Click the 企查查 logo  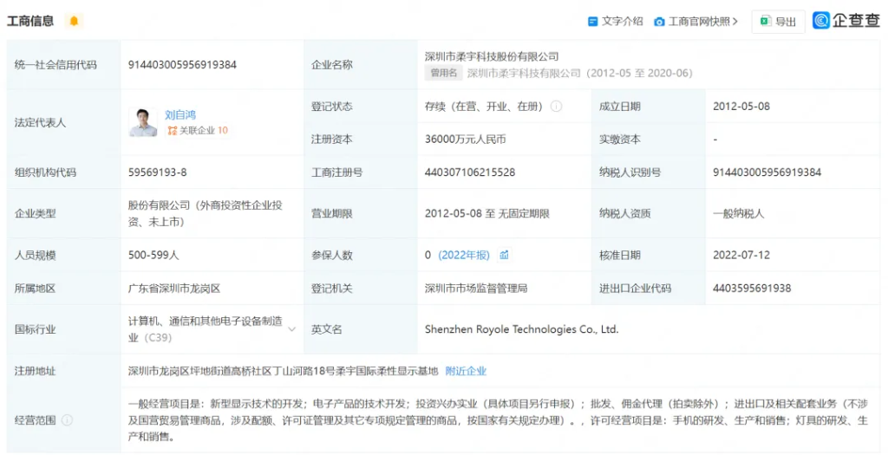click(x=846, y=21)
